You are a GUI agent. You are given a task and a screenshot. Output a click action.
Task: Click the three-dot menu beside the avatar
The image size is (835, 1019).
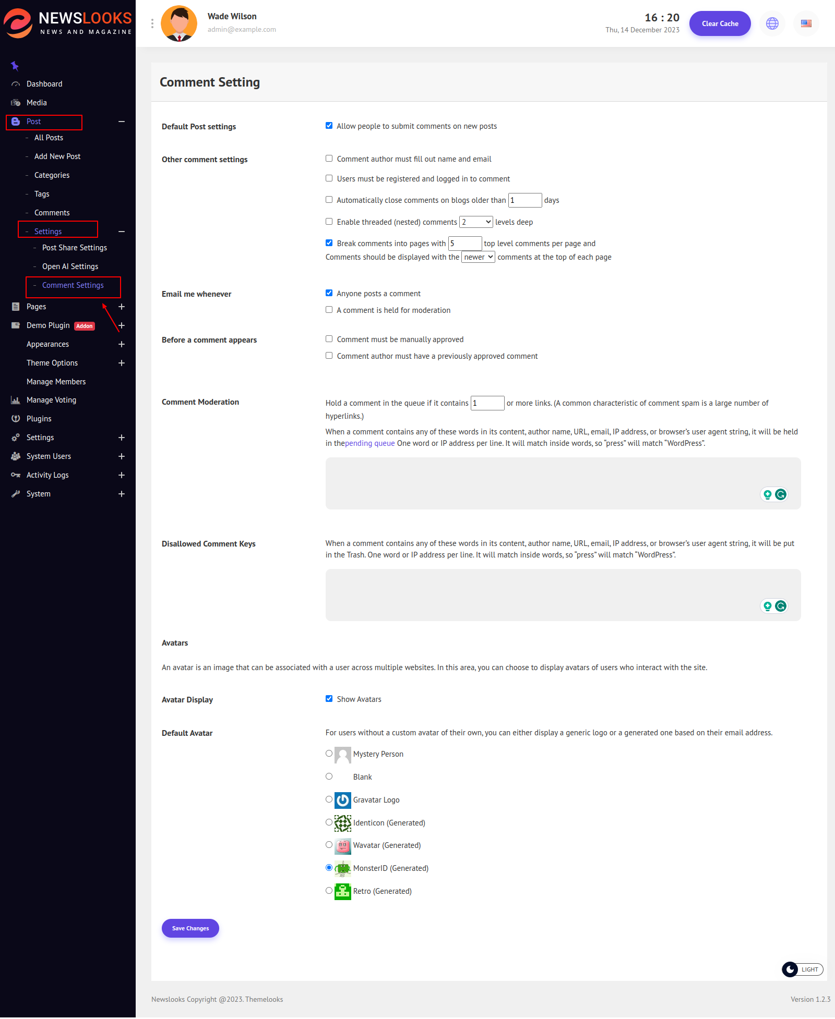coord(152,23)
